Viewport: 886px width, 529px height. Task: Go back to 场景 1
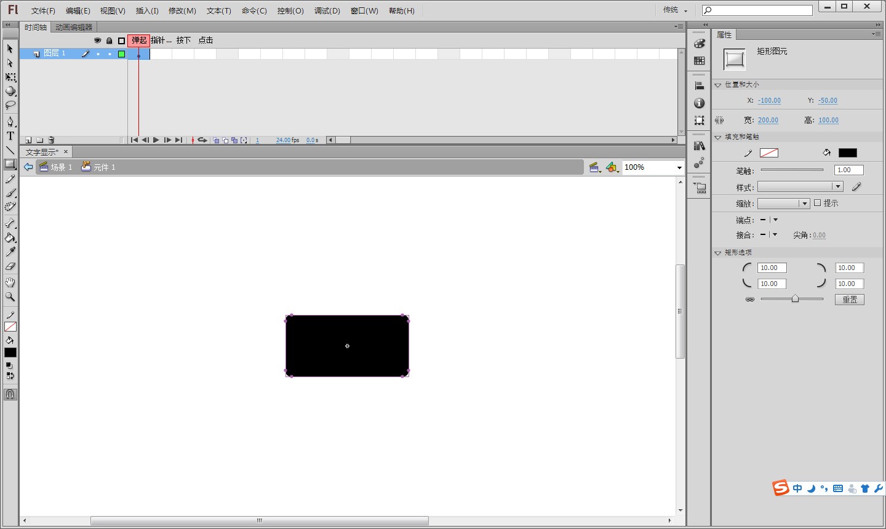click(56, 167)
